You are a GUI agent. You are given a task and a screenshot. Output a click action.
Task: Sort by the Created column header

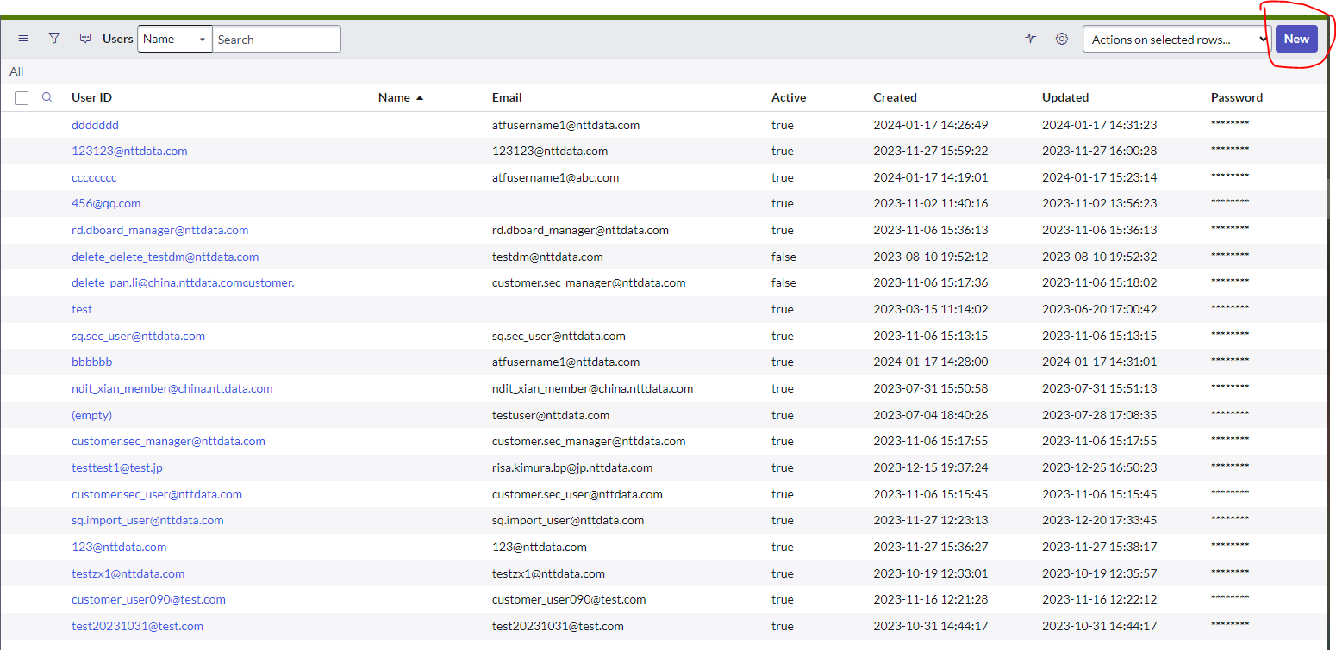coord(895,97)
